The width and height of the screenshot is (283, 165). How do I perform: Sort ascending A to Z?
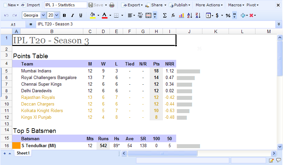190,16
